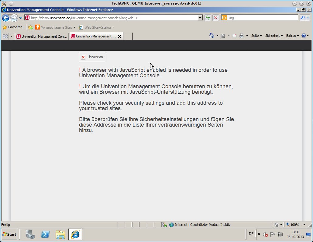This screenshot has width=313, height=242.
Task: Click the Windows Start button
Action: (x=9, y=234)
